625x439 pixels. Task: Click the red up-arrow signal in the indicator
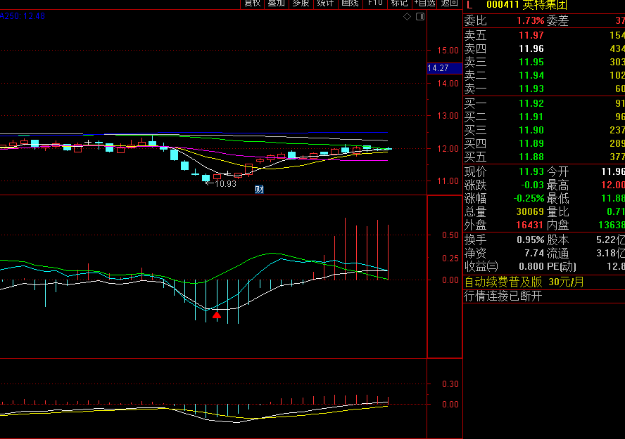pos(217,315)
